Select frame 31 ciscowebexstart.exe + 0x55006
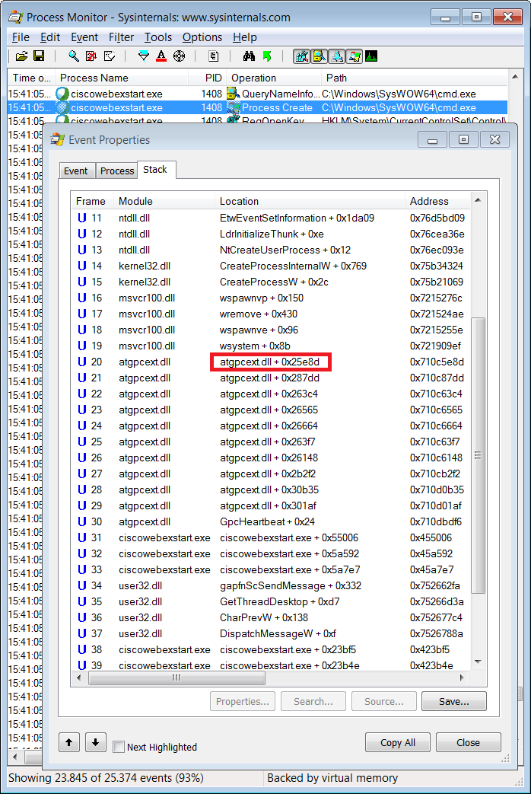Screen dimensions: 531x794 [271, 537]
